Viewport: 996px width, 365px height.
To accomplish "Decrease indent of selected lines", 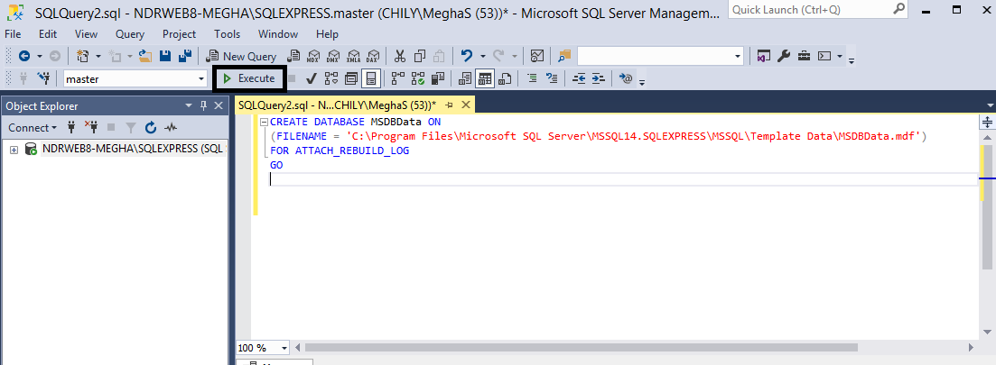I will (x=579, y=78).
